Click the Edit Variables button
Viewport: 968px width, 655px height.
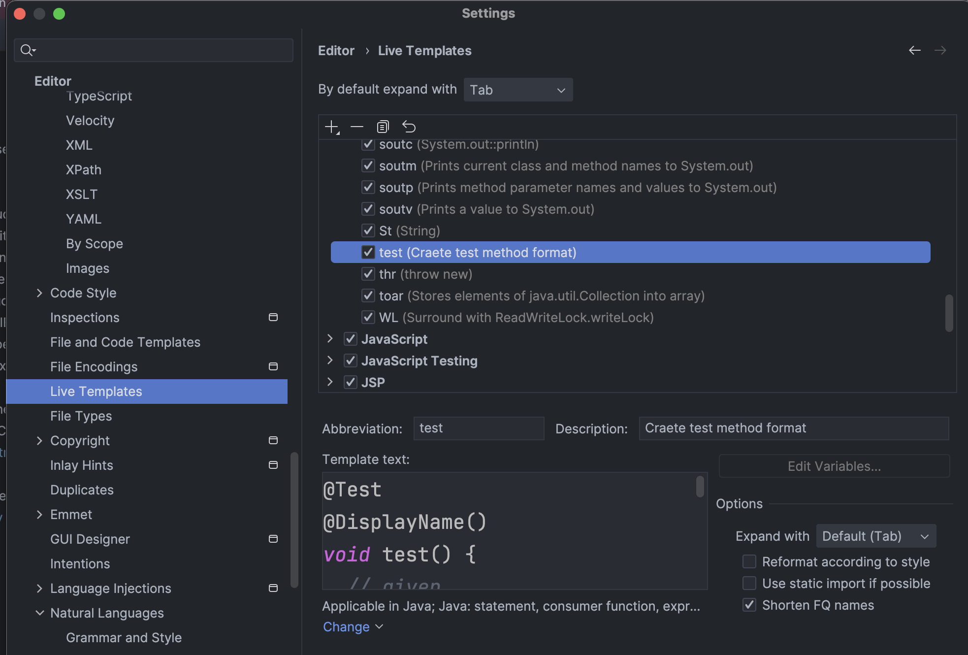coord(834,466)
